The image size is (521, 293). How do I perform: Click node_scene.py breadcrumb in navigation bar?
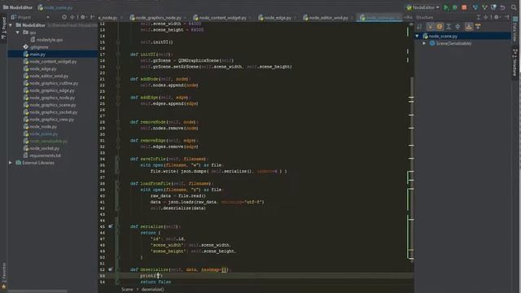point(55,7)
